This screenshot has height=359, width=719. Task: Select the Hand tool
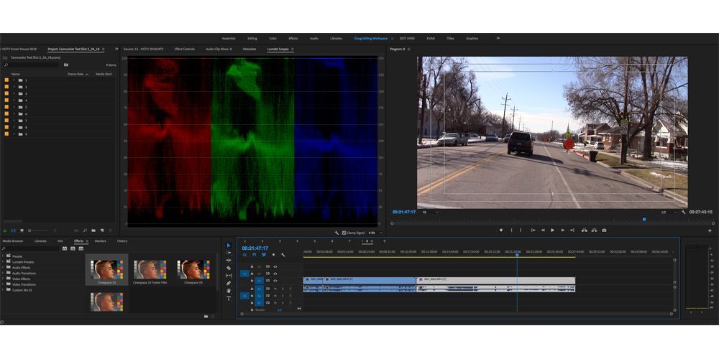pos(229,290)
